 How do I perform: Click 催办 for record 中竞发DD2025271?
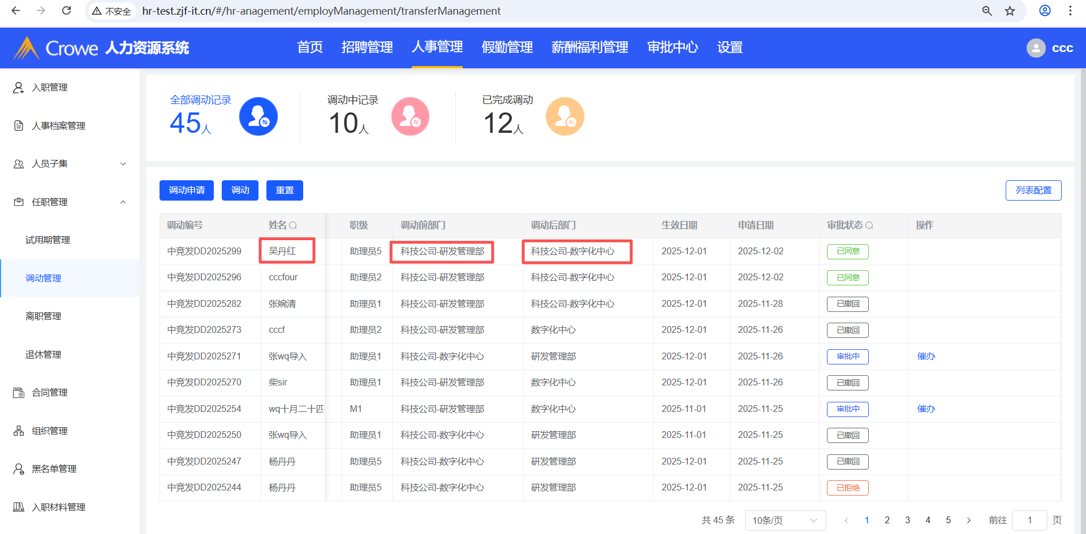click(926, 357)
